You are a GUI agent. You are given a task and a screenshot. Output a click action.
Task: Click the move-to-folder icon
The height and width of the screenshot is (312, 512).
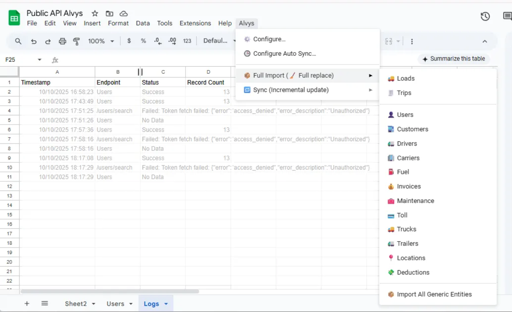point(109,14)
